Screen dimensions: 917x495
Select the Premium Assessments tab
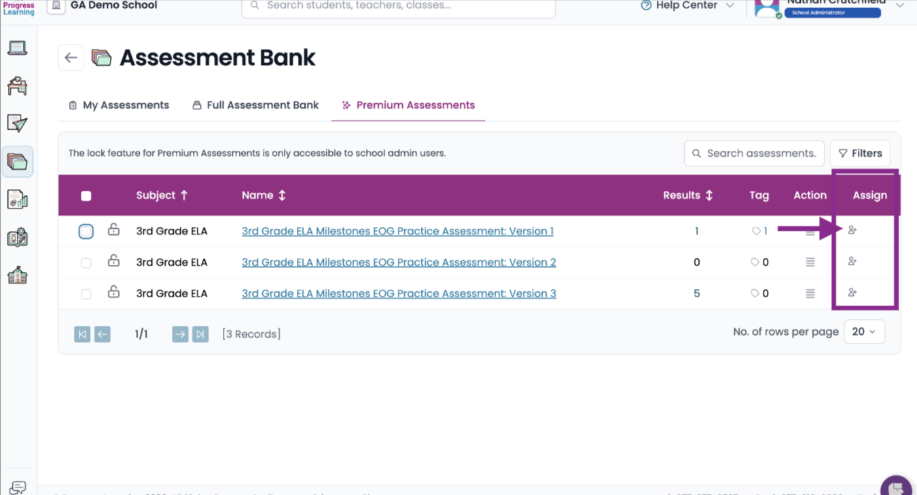click(x=408, y=105)
